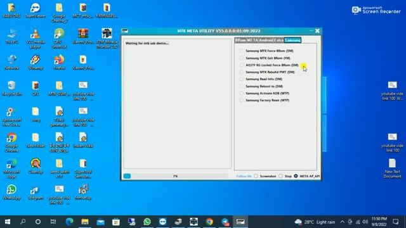
Task: Select Samsung MTK Exit BRom (FM)
Action: click(x=265, y=58)
